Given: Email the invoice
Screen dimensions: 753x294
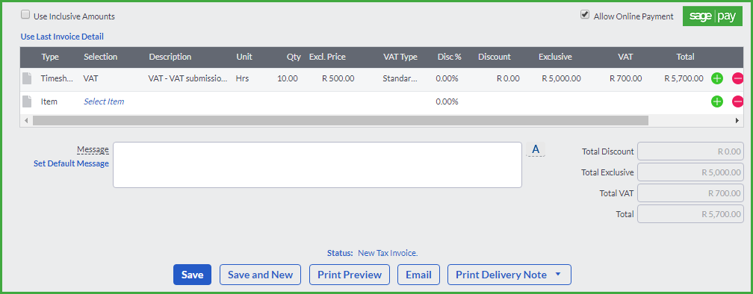Looking at the screenshot, I should click(418, 275).
